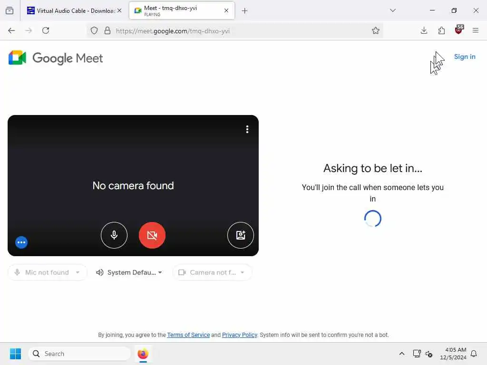Close the Virtual Audio Cable tab
487x365 pixels.
119,10
